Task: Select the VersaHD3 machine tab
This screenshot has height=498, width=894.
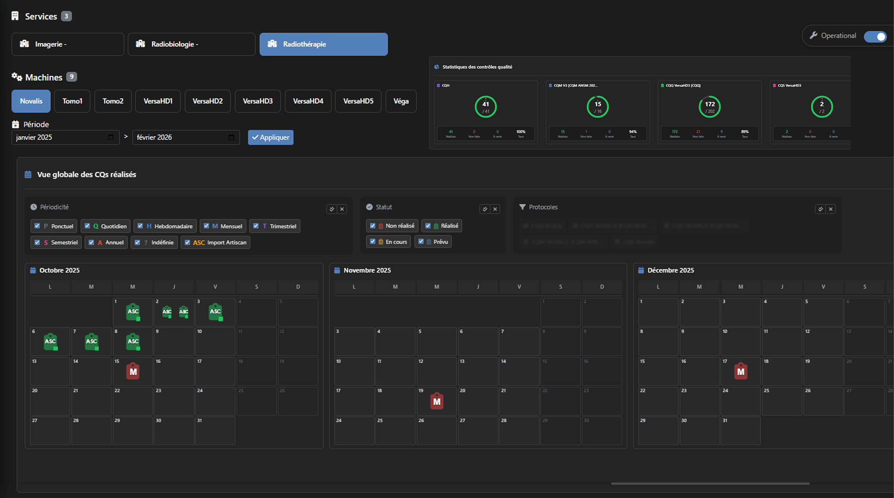Action: (x=257, y=101)
